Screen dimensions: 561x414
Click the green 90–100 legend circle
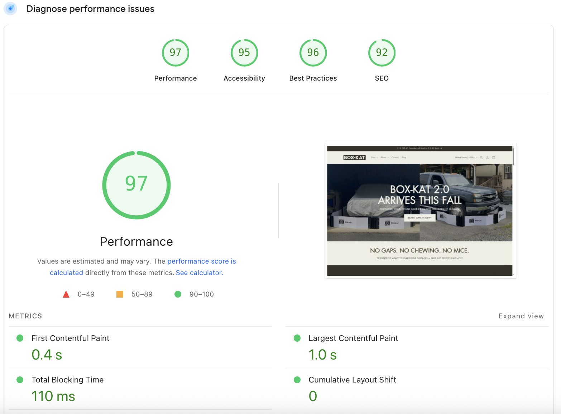point(178,294)
